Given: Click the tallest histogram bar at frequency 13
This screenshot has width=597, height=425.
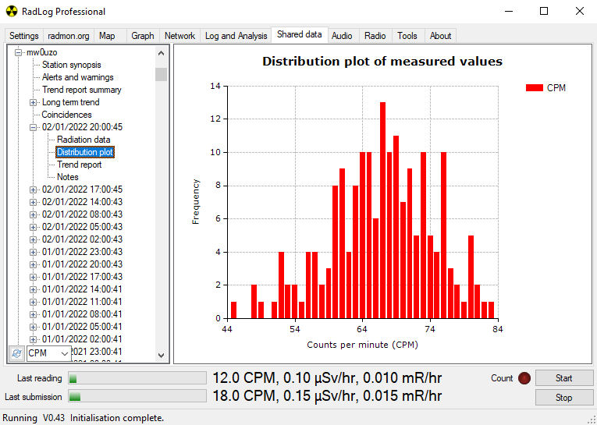Looking at the screenshot, I should click(x=382, y=210).
